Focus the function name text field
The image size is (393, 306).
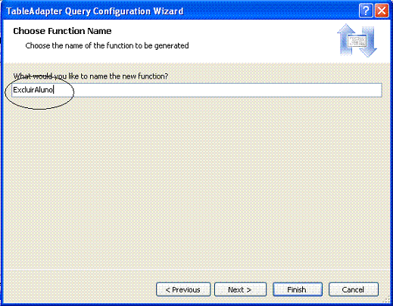click(x=197, y=90)
